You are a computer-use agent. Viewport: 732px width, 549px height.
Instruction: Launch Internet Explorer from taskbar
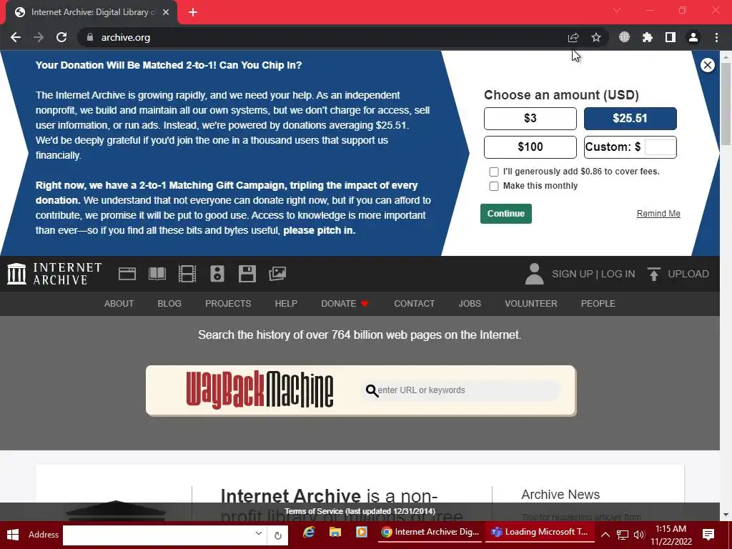click(x=309, y=532)
